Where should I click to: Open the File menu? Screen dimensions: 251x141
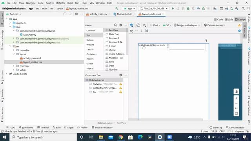click(x=9, y=3)
